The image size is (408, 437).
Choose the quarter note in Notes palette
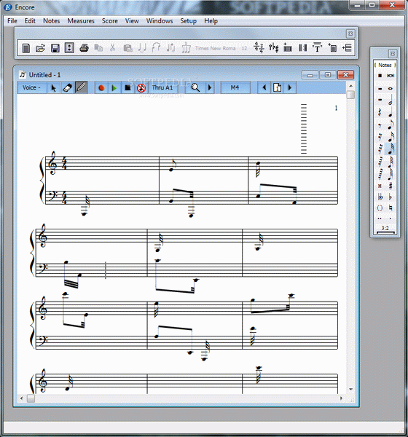click(x=391, y=112)
